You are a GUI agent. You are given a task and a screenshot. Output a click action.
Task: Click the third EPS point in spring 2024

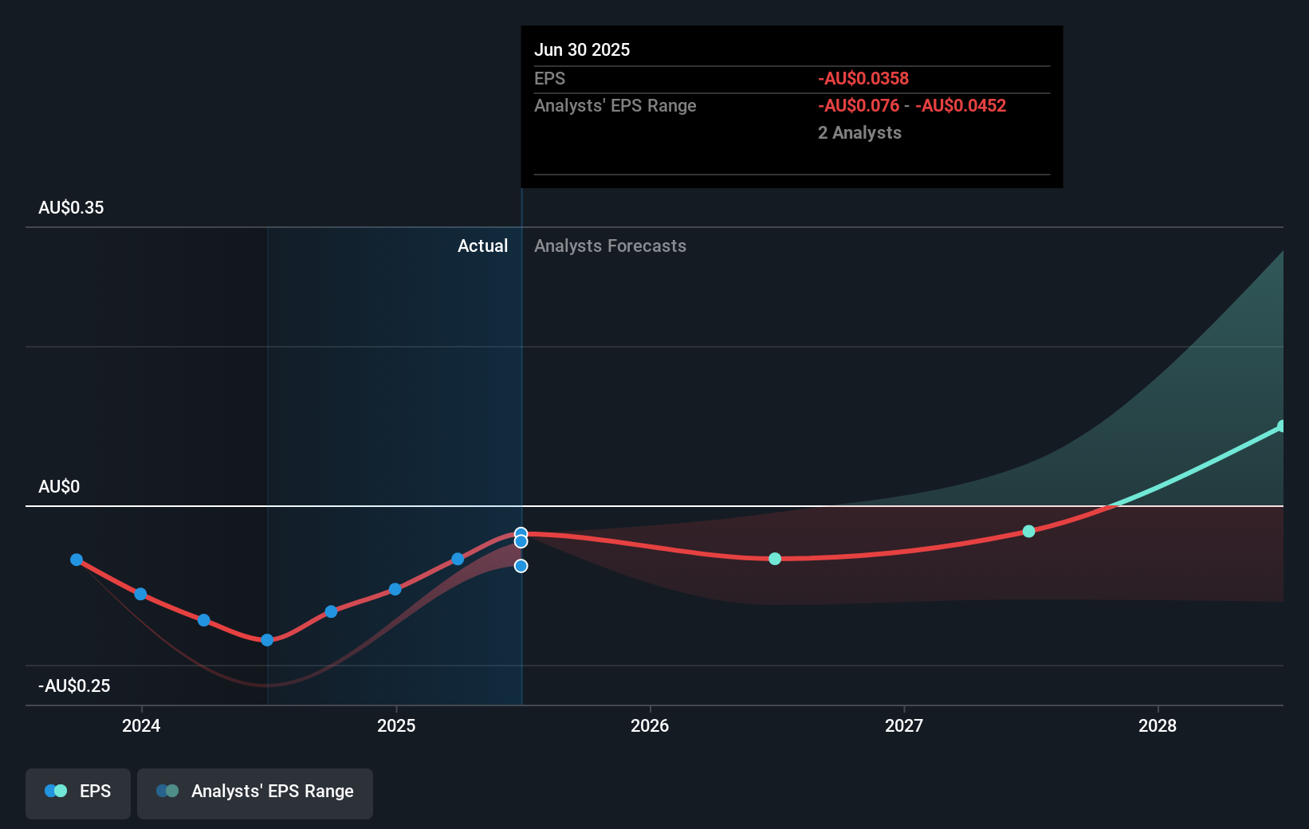click(x=203, y=620)
